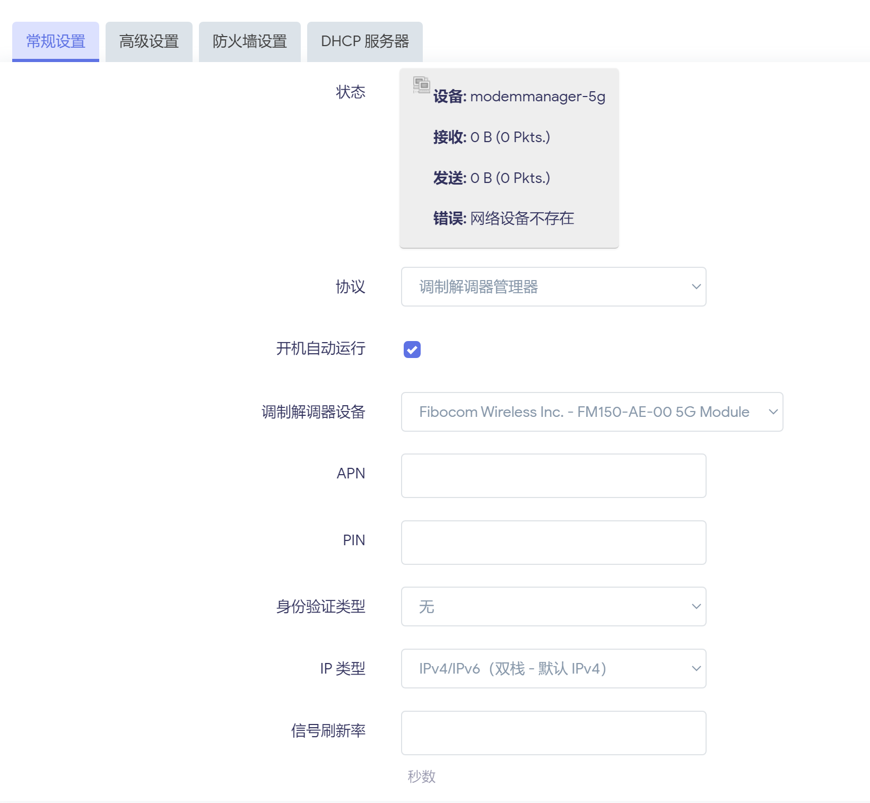Open the IP 类型 dropdown
The width and height of the screenshot is (870, 803).
pyautogui.click(x=553, y=668)
